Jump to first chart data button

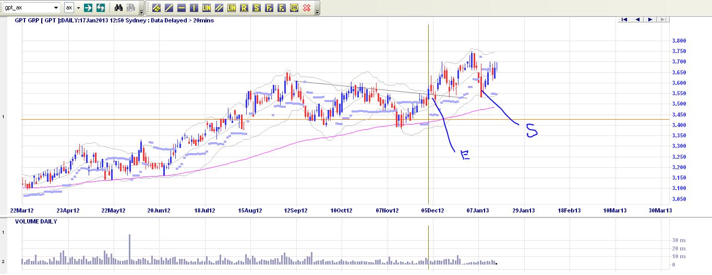pos(624,20)
